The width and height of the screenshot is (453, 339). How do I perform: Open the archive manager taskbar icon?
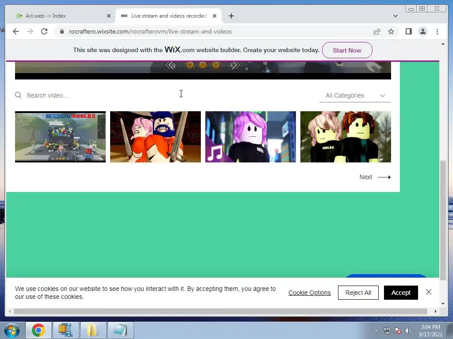click(x=65, y=330)
